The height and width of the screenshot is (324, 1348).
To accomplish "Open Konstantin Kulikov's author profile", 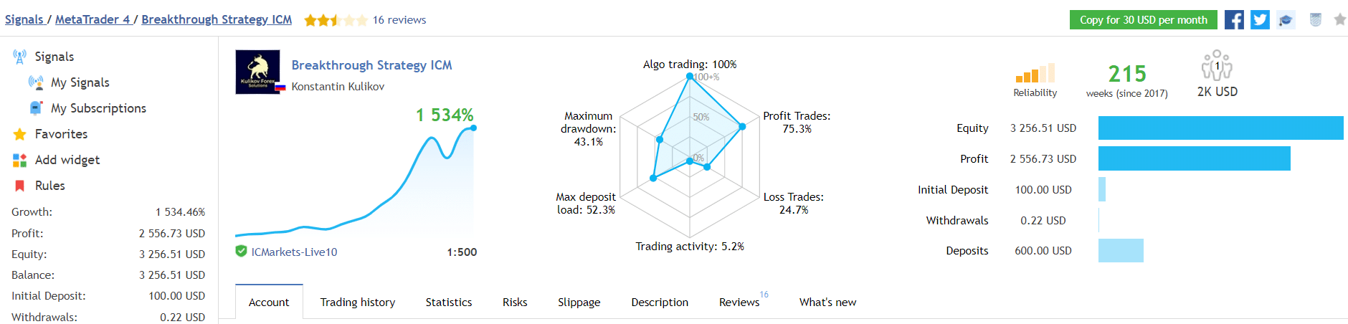I will click(x=338, y=87).
